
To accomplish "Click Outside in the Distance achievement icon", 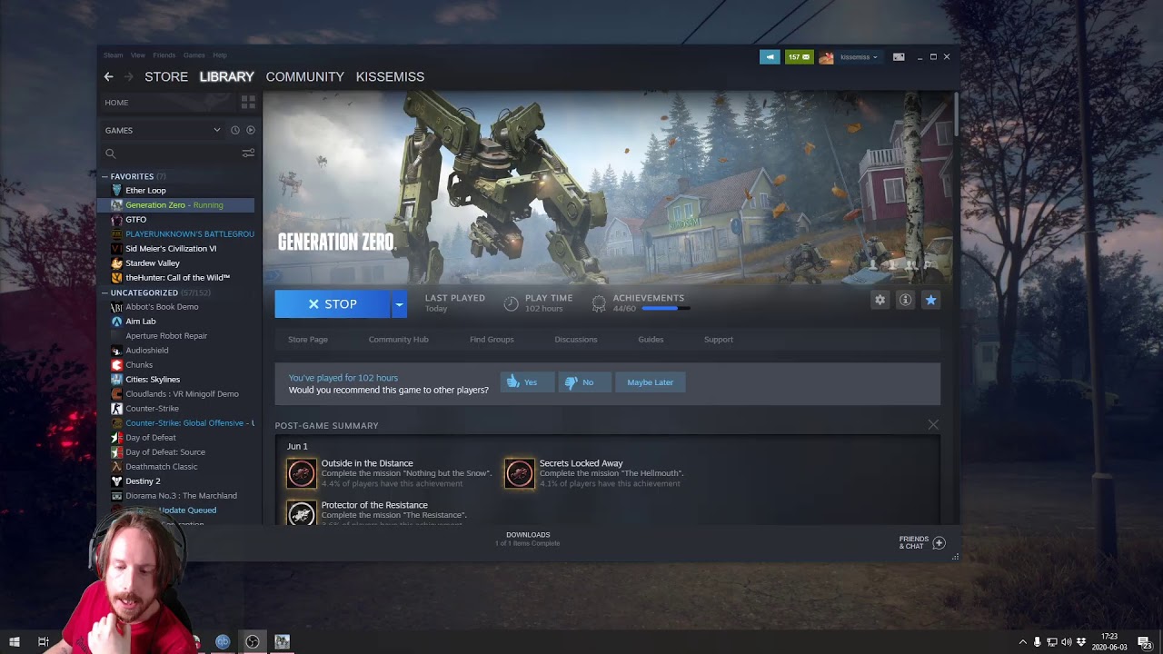I will pos(302,472).
